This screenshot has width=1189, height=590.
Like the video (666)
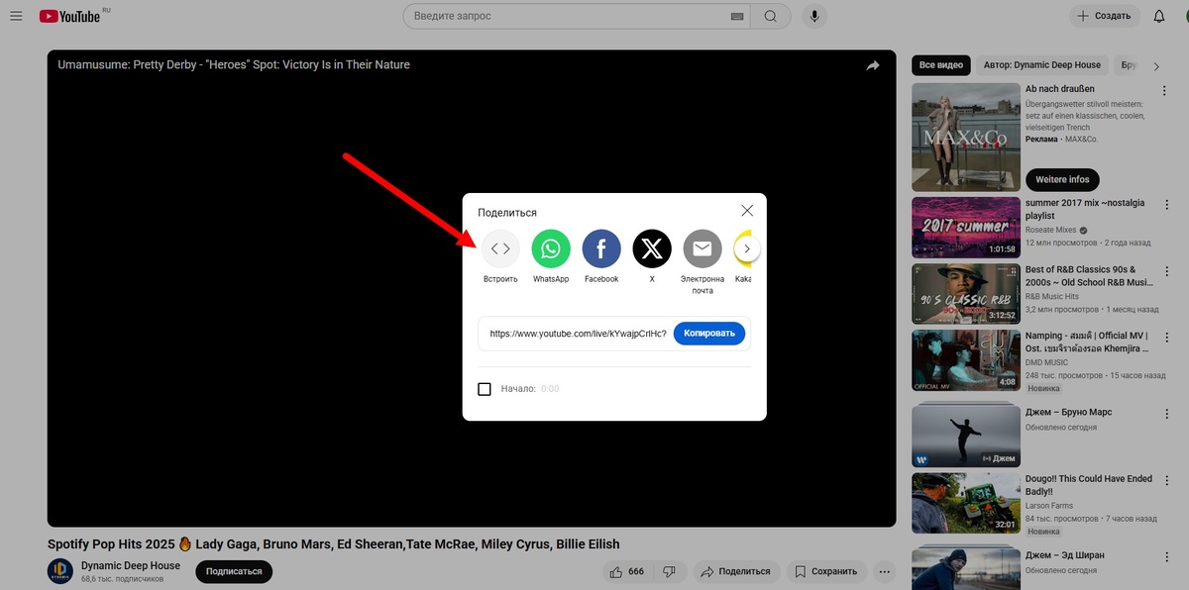point(628,571)
